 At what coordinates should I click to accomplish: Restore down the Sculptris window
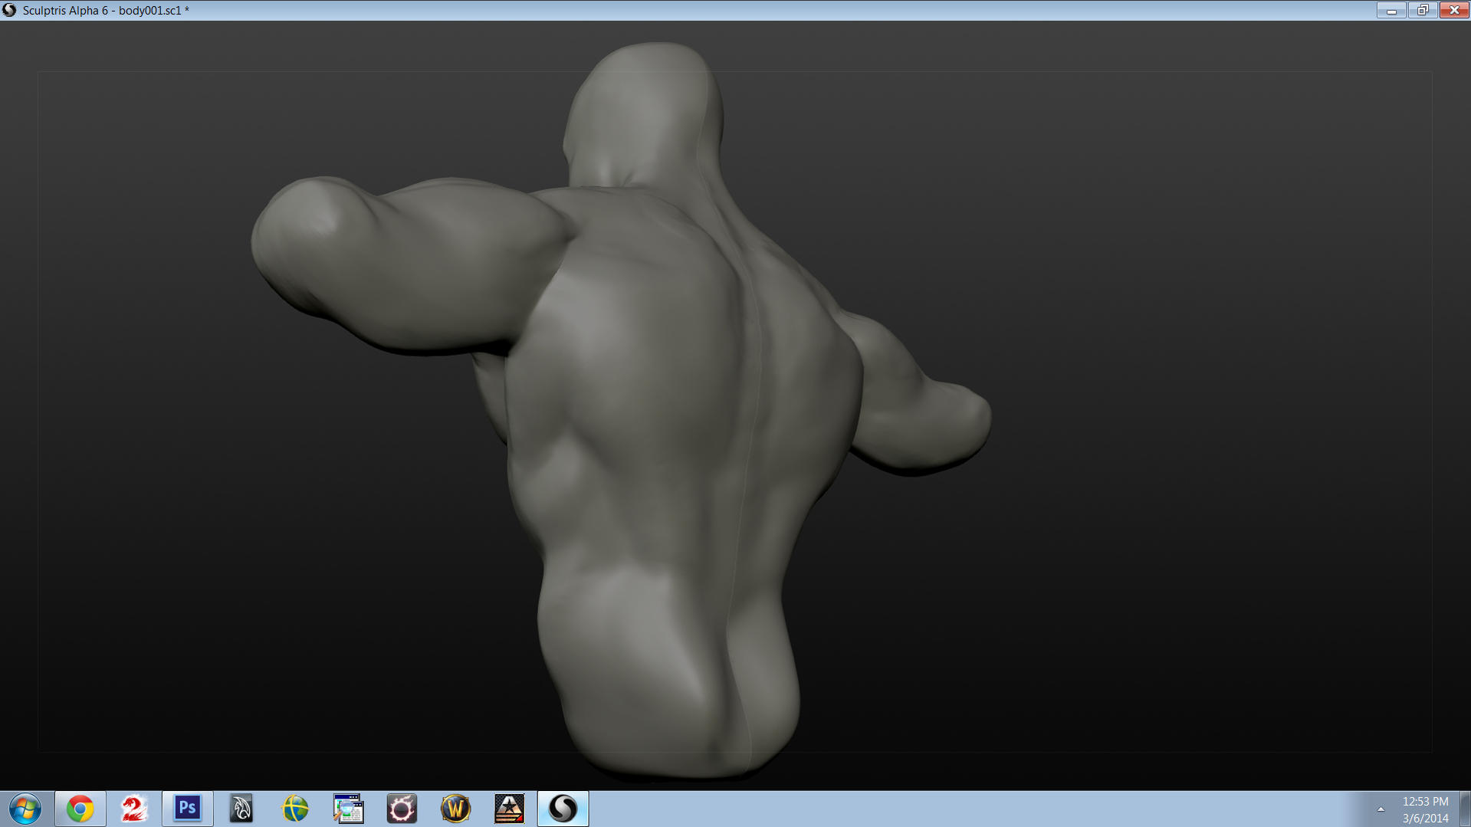[x=1423, y=10]
